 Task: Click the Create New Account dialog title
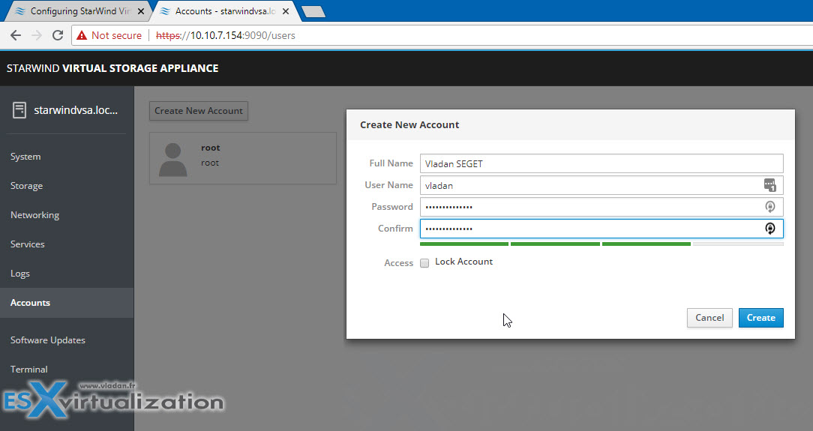point(409,125)
